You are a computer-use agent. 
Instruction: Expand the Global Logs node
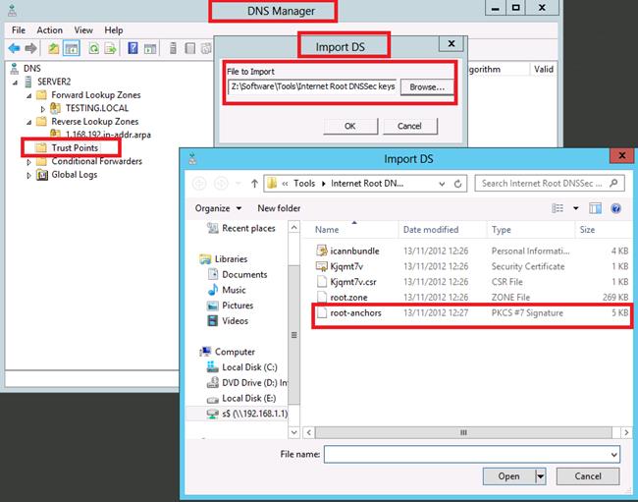[x=28, y=176]
